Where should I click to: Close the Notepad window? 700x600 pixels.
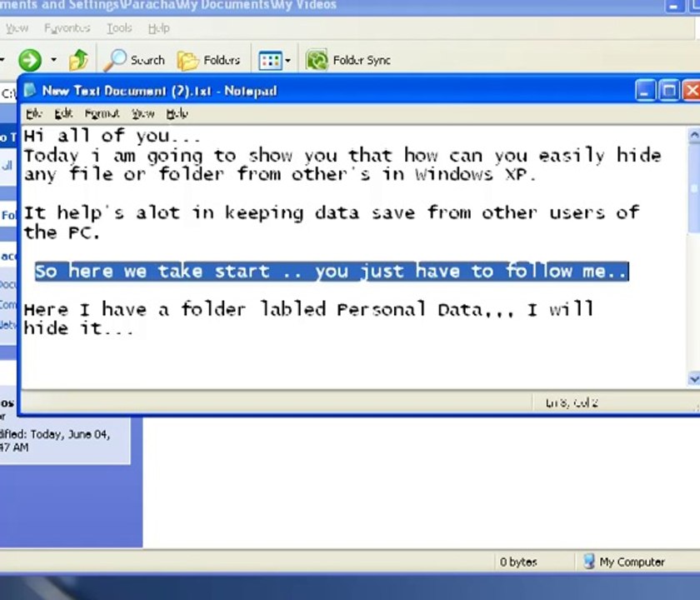coord(691,91)
